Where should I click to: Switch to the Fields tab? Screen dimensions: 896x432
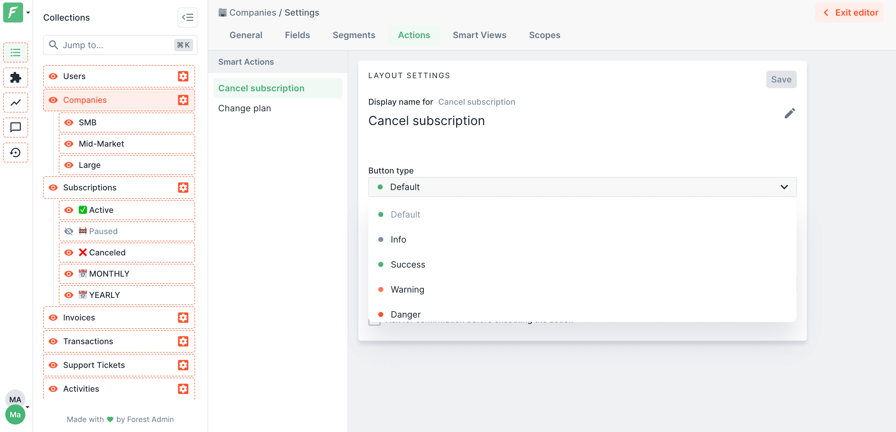pyautogui.click(x=297, y=35)
